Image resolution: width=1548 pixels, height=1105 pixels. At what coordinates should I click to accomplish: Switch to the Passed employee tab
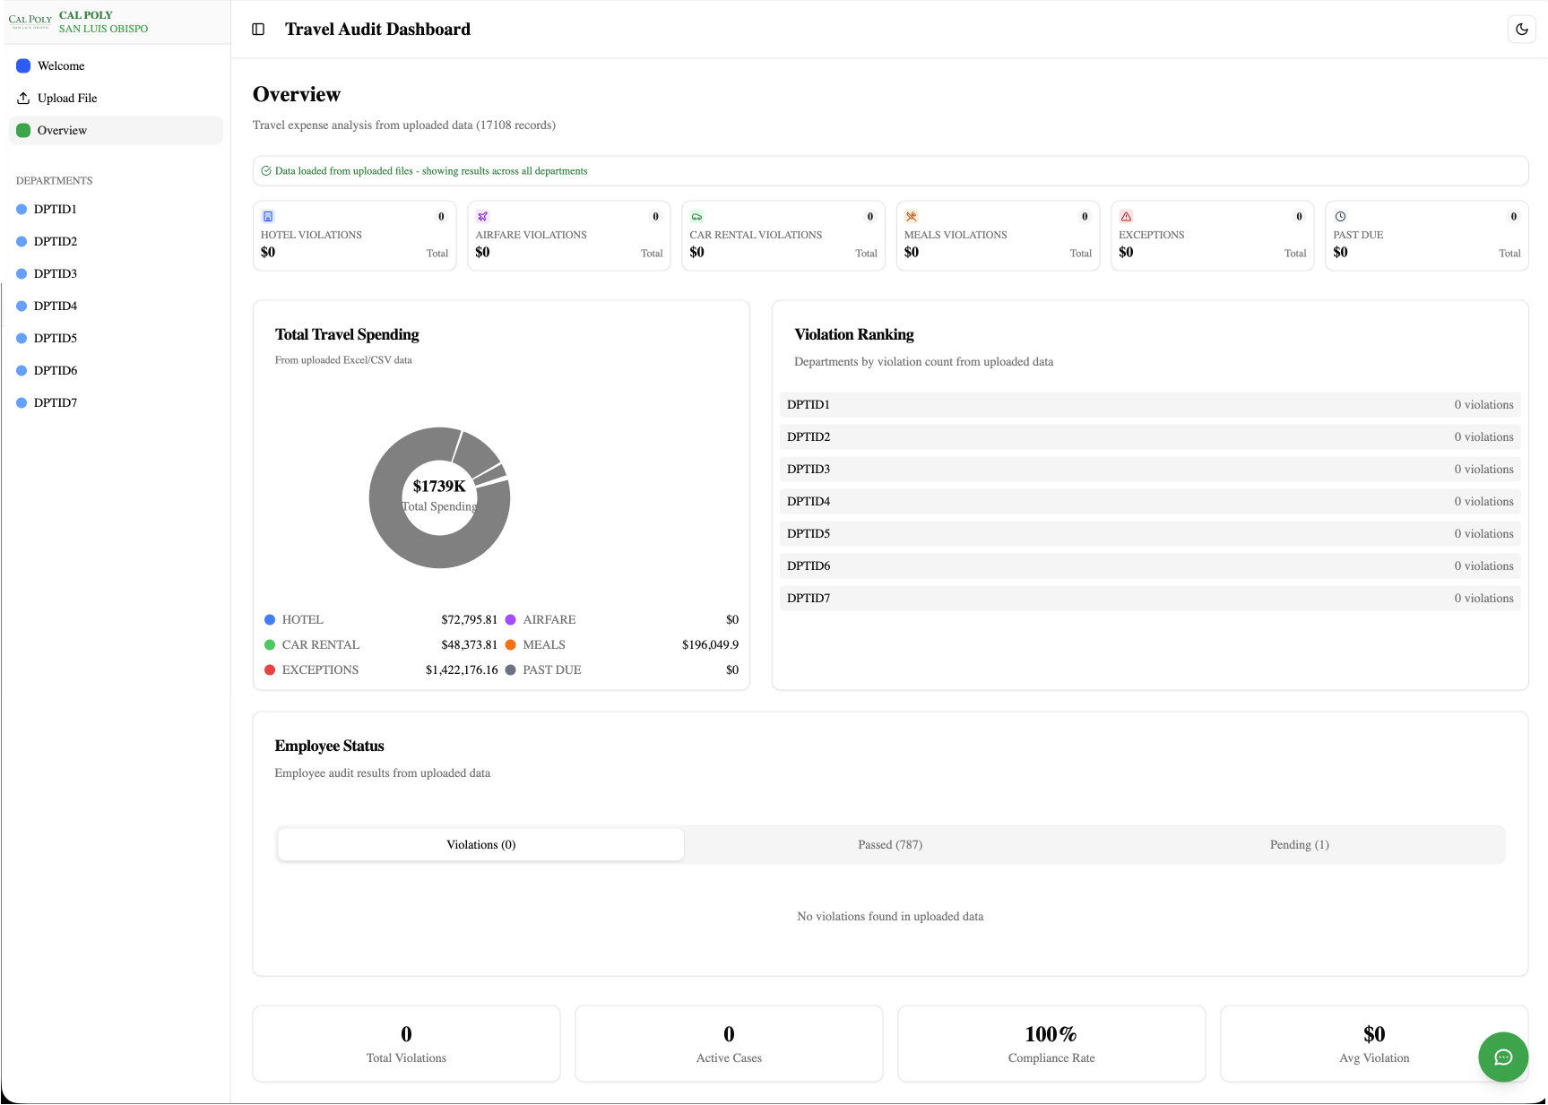[x=889, y=844]
